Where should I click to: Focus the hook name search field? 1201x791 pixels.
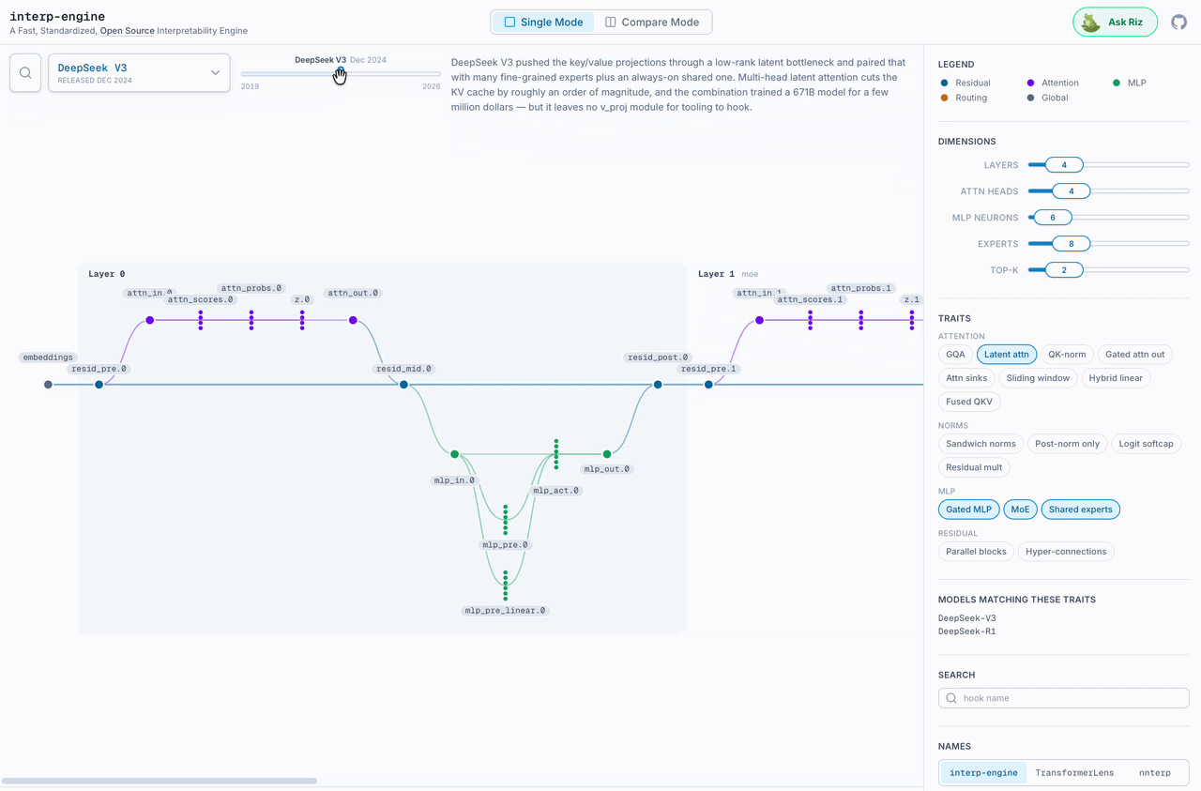[1063, 698]
